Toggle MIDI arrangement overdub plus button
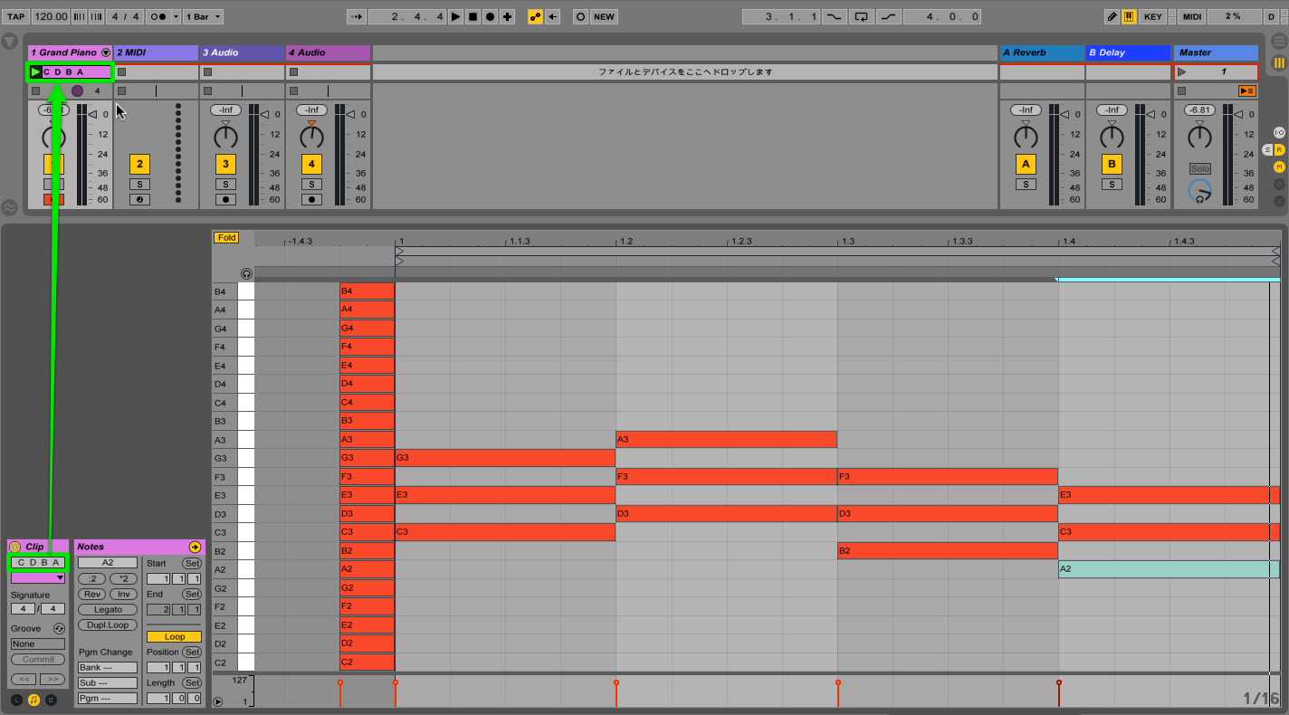This screenshot has width=1289, height=715. coord(507,16)
